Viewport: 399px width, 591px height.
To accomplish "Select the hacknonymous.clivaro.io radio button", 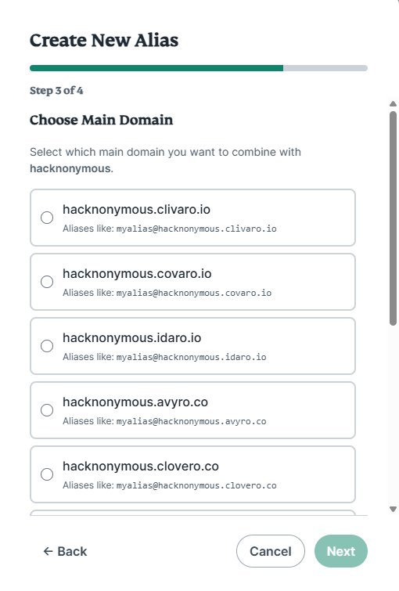I will [47, 218].
